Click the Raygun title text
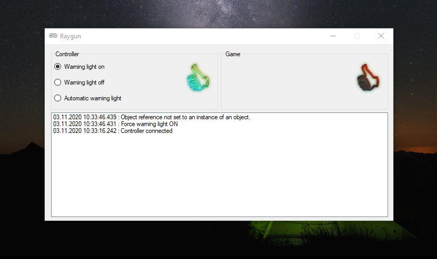The height and width of the screenshot is (259, 437). [71, 36]
